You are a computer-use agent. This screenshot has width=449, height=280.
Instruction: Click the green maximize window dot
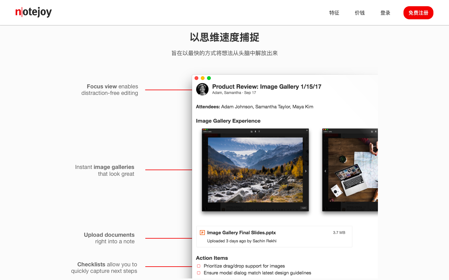coord(209,78)
